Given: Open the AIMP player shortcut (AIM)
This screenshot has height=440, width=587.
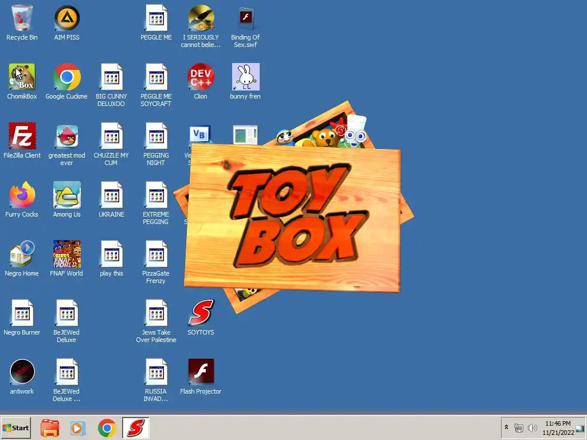Looking at the screenshot, I should click(66, 18).
